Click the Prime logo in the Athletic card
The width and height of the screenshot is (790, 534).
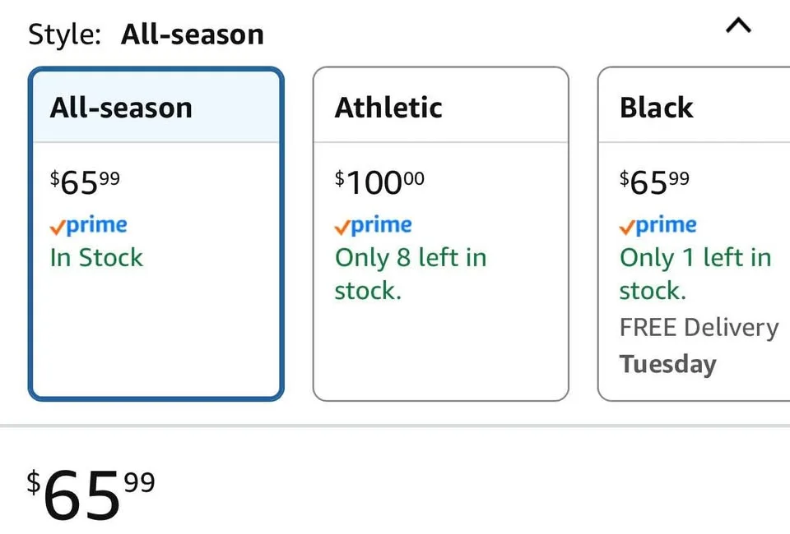pos(374,225)
